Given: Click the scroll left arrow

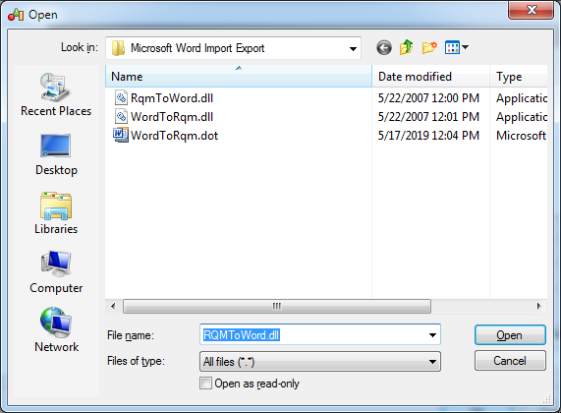Looking at the screenshot, I should pos(113,306).
